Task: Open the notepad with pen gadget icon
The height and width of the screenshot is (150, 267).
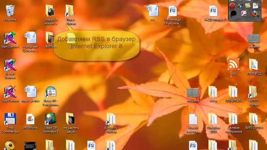Action: [256, 5]
